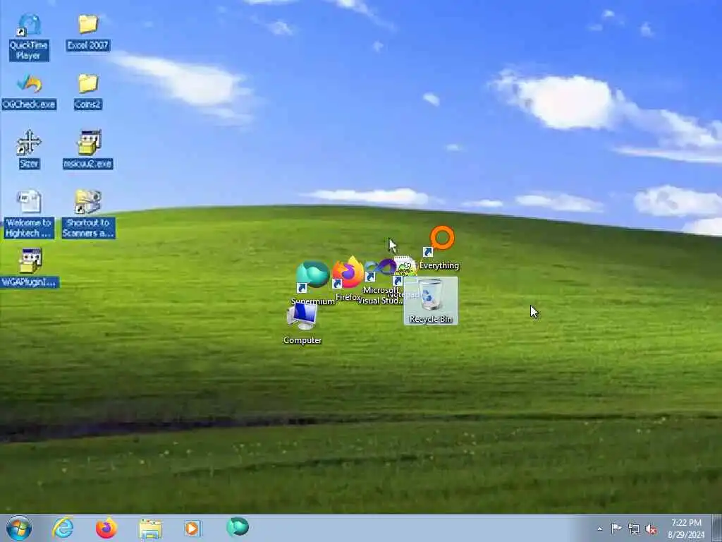The height and width of the screenshot is (542, 722).
Task: Click the muted volume tray icon
Action: coord(651,529)
